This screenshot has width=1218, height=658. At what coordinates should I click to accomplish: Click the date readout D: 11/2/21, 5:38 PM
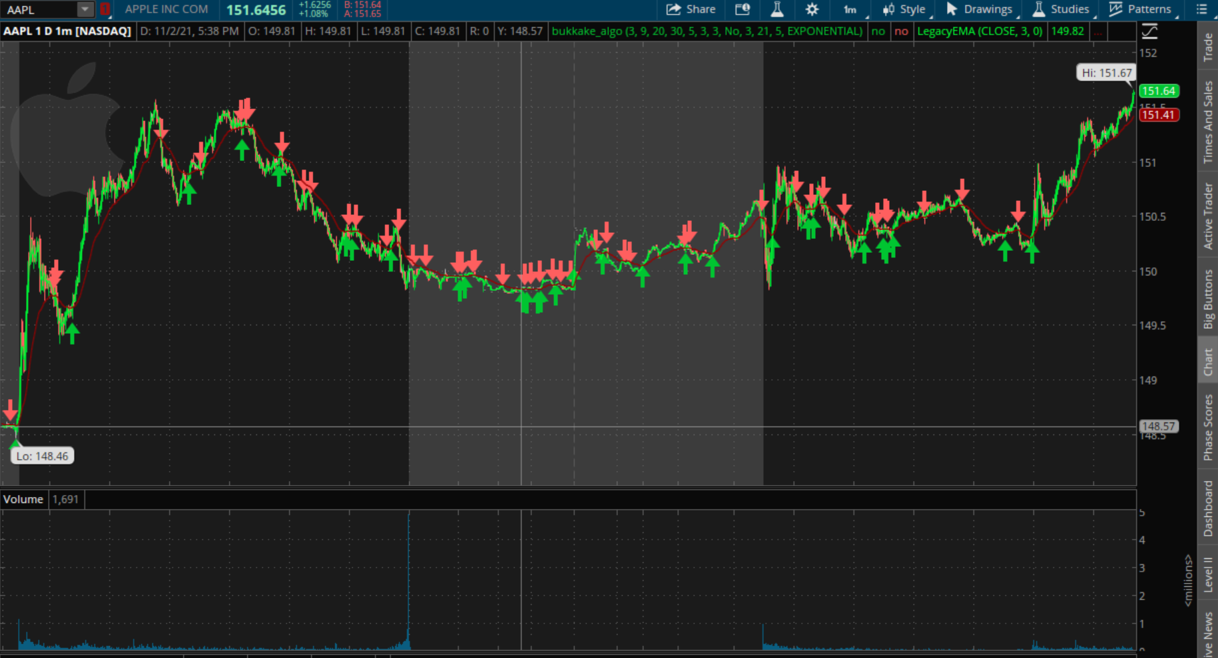click(189, 31)
